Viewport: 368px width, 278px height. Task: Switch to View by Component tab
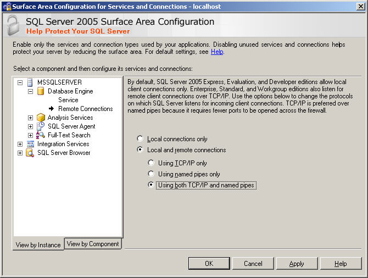(93, 244)
